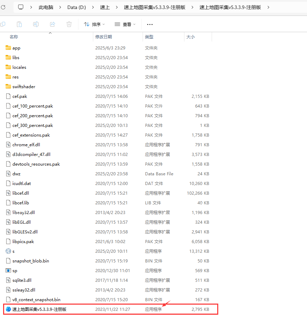Go to 此电脑 in breadcrumb

pyautogui.click(x=46, y=7)
